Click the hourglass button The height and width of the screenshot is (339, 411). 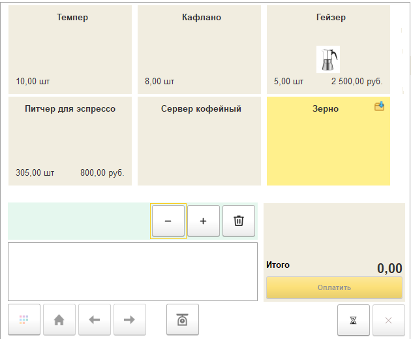tap(353, 320)
